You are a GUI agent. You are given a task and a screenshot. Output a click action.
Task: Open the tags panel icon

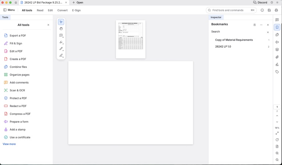(277, 72)
